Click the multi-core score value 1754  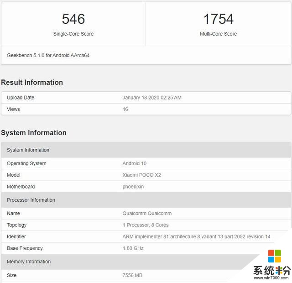tap(218, 19)
